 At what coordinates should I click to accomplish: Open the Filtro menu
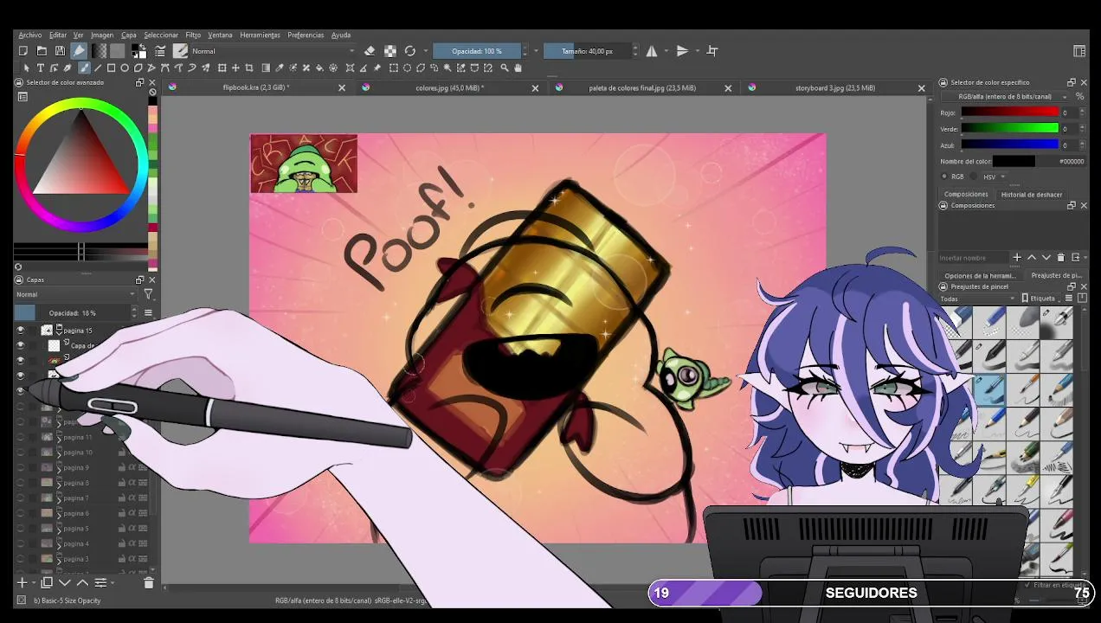point(193,35)
